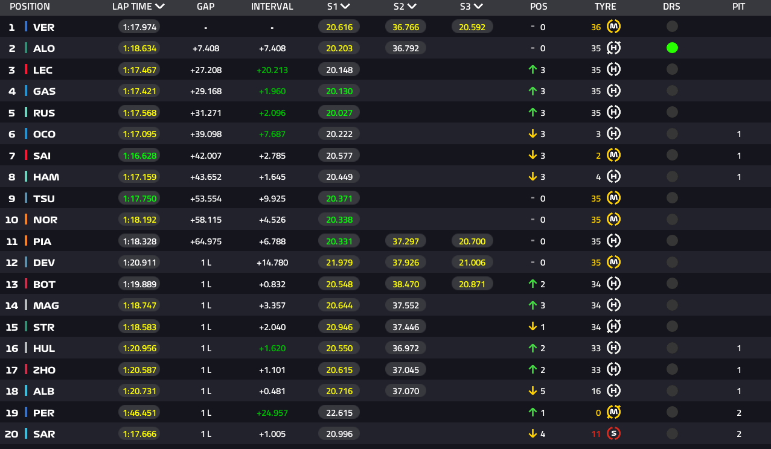This screenshot has height=449, width=771.
Task: Click Verstappen's medium tyre icon
Action: (613, 27)
